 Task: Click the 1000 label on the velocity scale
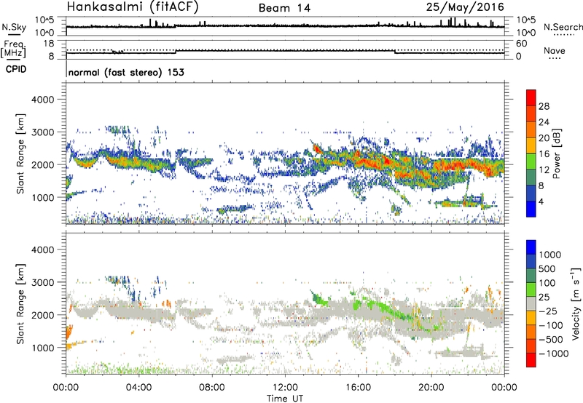(x=550, y=255)
